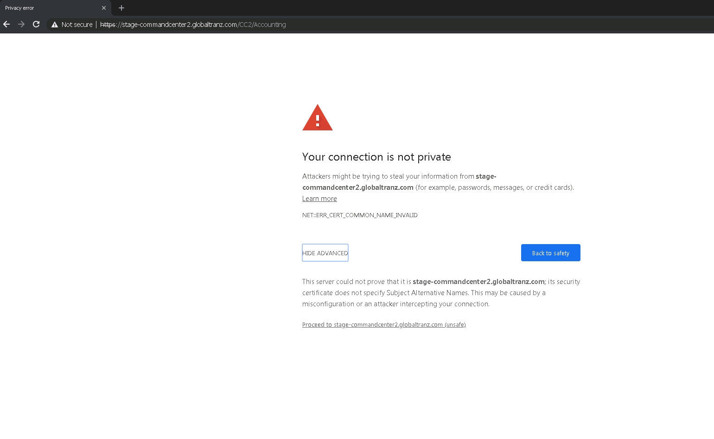Click the browser forward arrow
Screen dimensions: 714x439
click(x=21, y=24)
